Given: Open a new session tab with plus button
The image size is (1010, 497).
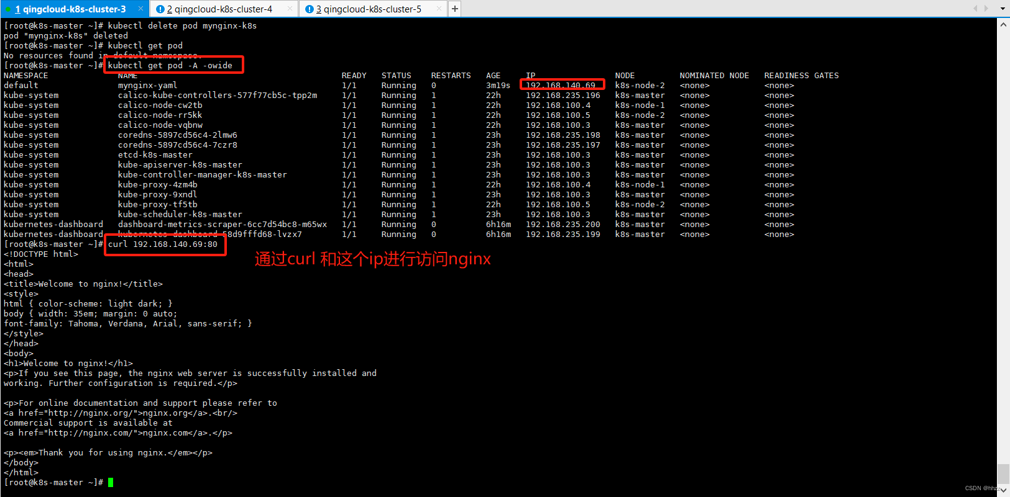Looking at the screenshot, I should (x=455, y=9).
